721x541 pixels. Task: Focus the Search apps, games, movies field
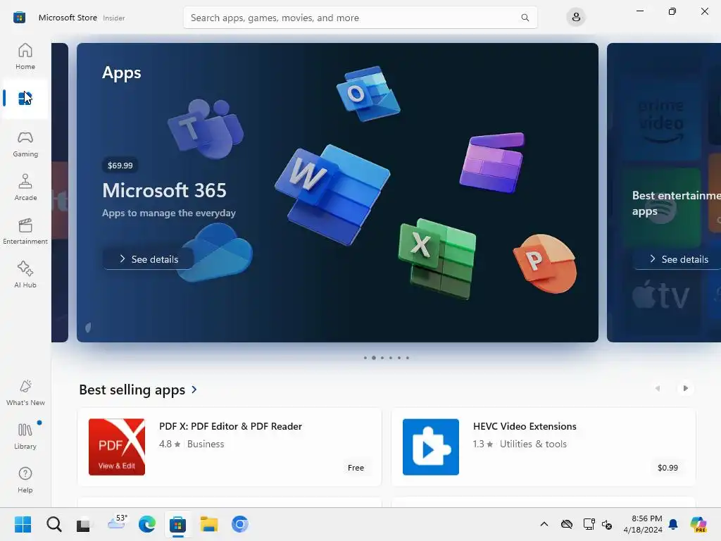pyautogui.click(x=360, y=18)
